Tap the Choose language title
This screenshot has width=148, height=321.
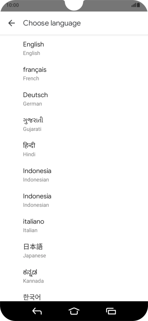[52, 23]
